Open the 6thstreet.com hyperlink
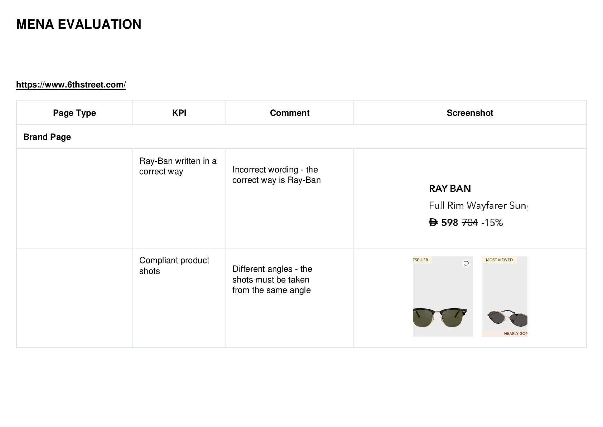603x427 pixels. (71, 85)
